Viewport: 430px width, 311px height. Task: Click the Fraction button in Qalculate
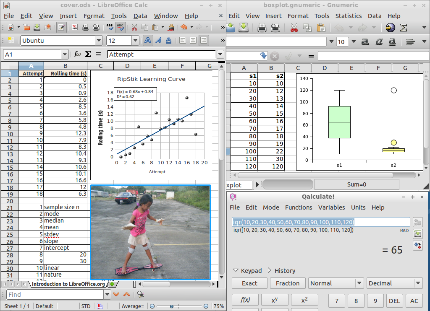click(x=288, y=283)
